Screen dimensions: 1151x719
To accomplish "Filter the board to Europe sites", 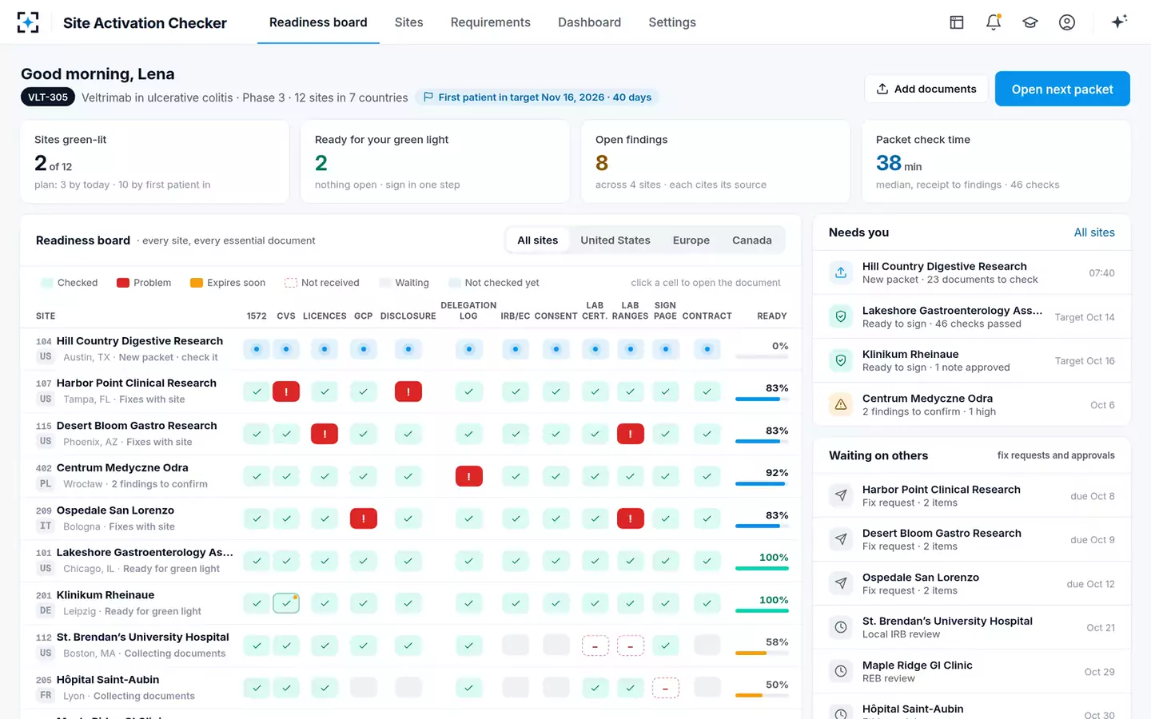I will (691, 240).
